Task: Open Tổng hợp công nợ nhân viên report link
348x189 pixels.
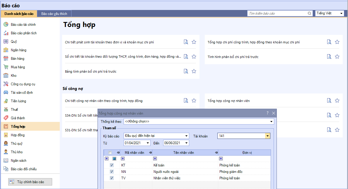Action: 228,101
